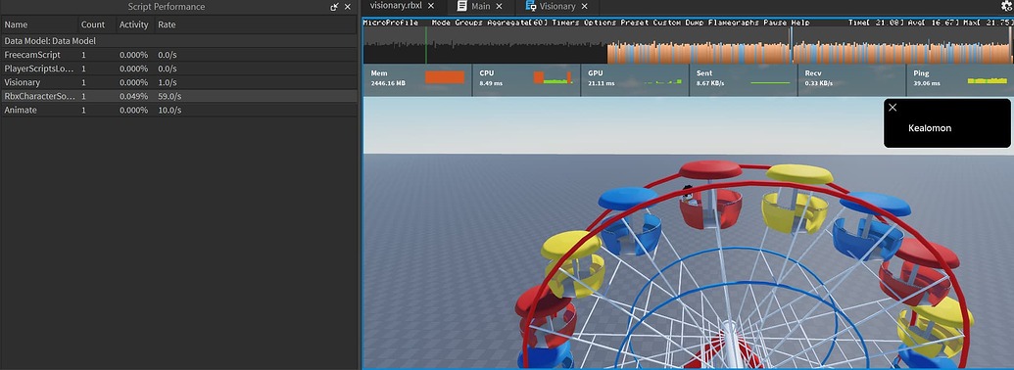1014x370 pixels.
Task: Sort by the Rate column header
Action: click(x=256, y=24)
